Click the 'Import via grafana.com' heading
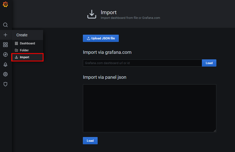 coord(107,52)
